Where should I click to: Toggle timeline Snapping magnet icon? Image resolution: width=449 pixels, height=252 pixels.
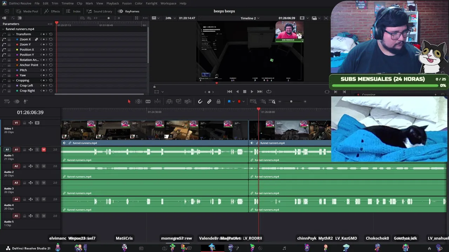click(200, 101)
